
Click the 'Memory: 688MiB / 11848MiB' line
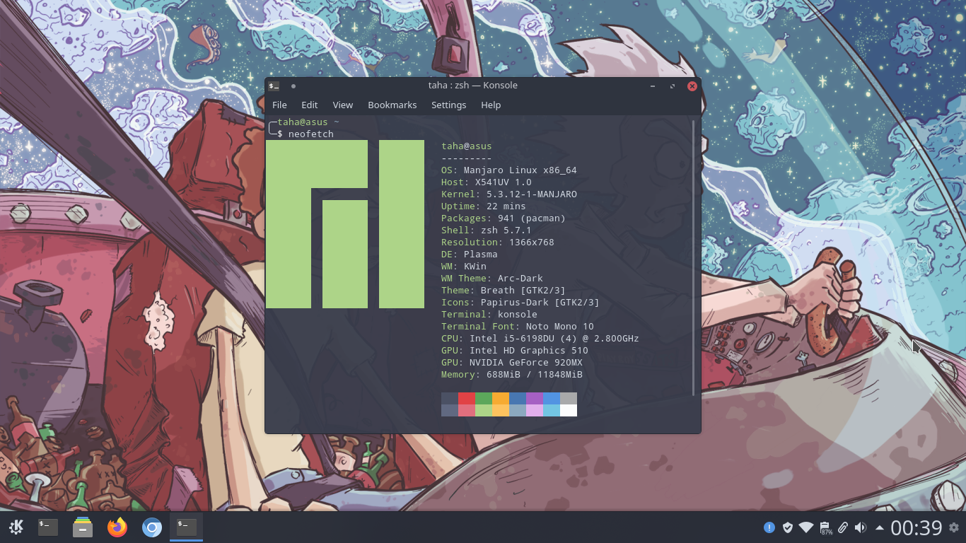[x=512, y=375]
